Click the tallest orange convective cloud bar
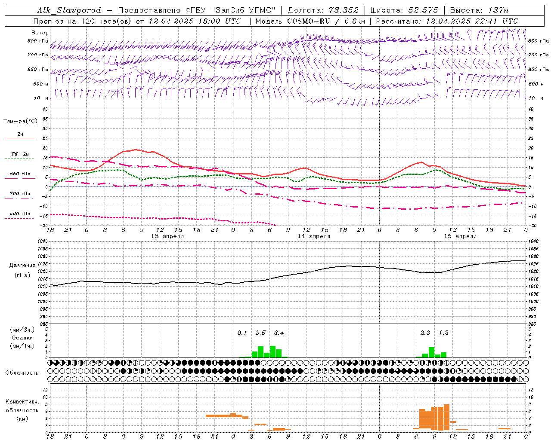Screen dimensions: 551x440 (x=446, y=417)
